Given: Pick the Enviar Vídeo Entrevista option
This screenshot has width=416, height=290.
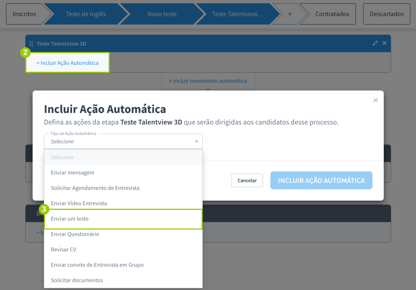Looking at the screenshot, I should pyautogui.click(x=79, y=203).
